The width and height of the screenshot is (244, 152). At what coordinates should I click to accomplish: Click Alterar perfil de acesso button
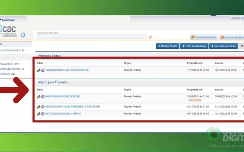point(204,37)
